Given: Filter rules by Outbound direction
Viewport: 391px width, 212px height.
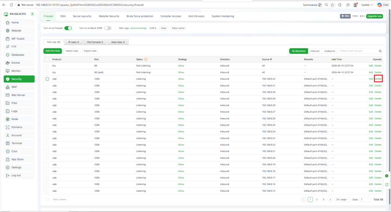Looking at the screenshot, I should [330, 51].
